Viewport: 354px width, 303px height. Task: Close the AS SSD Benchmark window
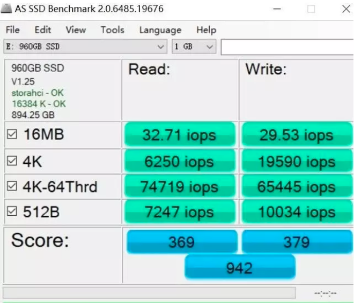(345, 9)
